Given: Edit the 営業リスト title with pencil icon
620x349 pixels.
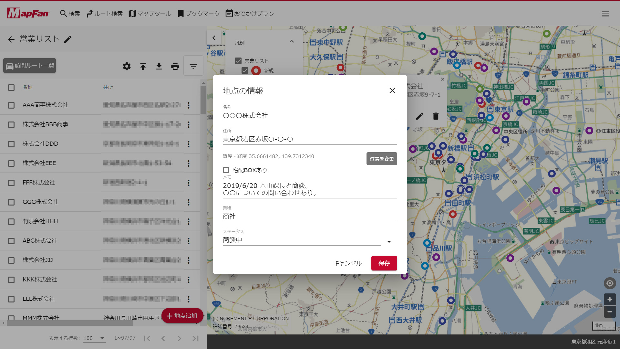Looking at the screenshot, I should pos(68,39).
